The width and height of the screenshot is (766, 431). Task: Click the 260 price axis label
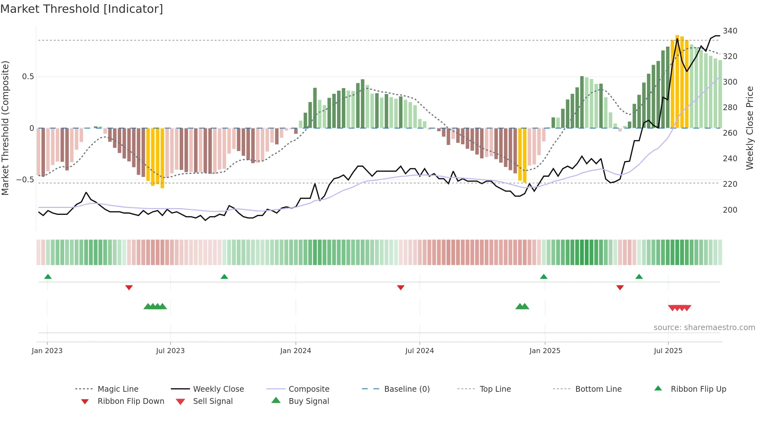point(730,133)
